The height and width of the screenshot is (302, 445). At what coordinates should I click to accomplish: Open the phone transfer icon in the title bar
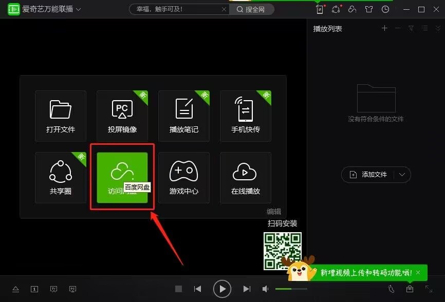click(x=320, y=9)
